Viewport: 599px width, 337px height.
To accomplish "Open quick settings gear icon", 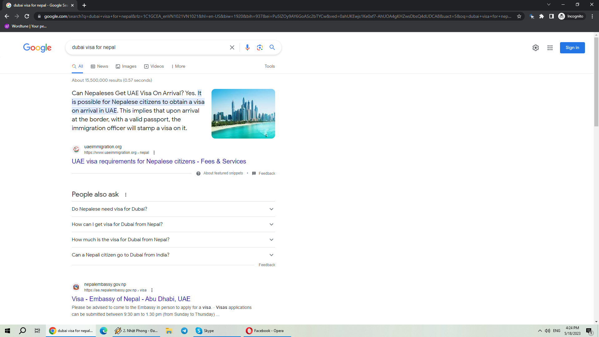I will click(536, 48).
